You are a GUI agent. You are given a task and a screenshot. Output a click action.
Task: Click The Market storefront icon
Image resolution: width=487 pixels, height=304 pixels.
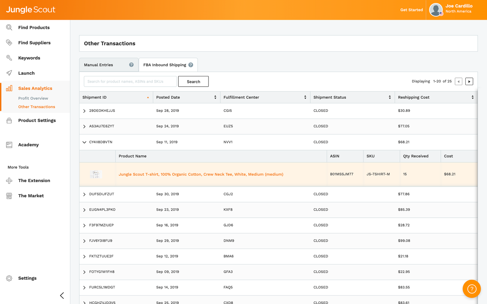(9, 196)
